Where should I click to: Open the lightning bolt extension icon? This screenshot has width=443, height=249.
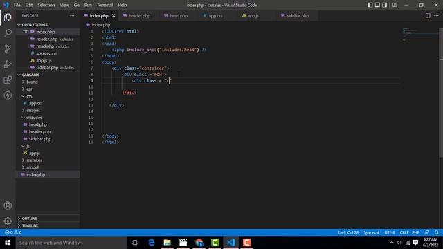pyautogui.click(x=8, y=95)
